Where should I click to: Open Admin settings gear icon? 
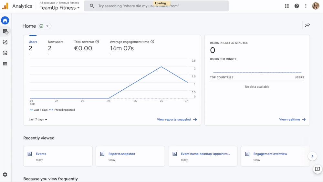tap(5, 175)
